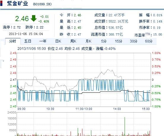Screen dimensions: 164x136
Task: Click the gray price line peak after 13:00
Action: 108,69
